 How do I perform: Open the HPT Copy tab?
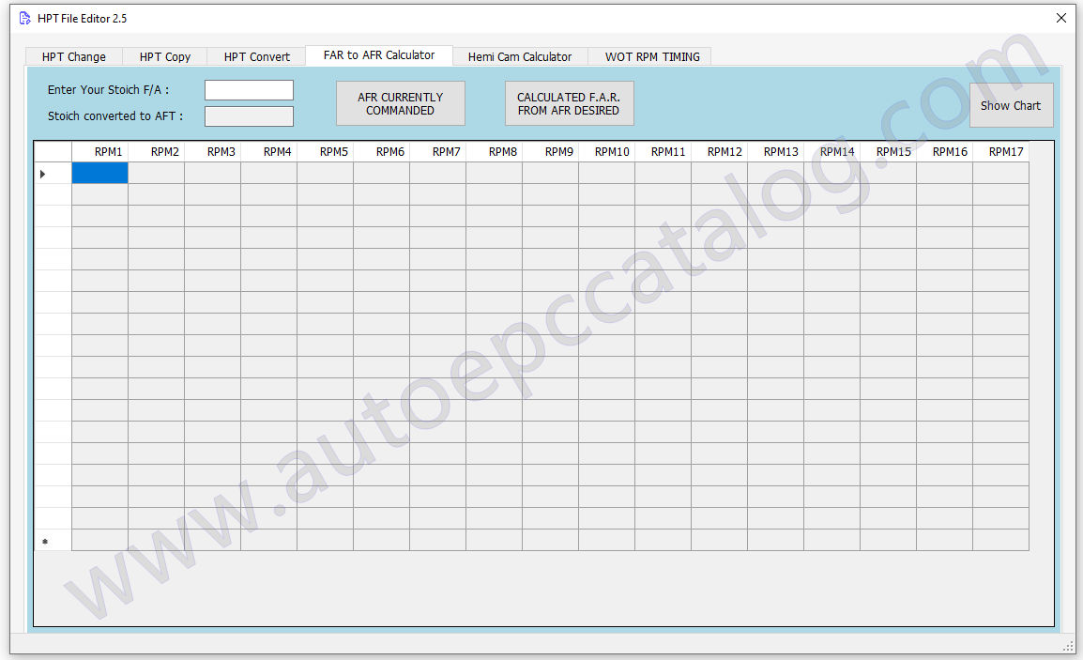pos(165,56)
